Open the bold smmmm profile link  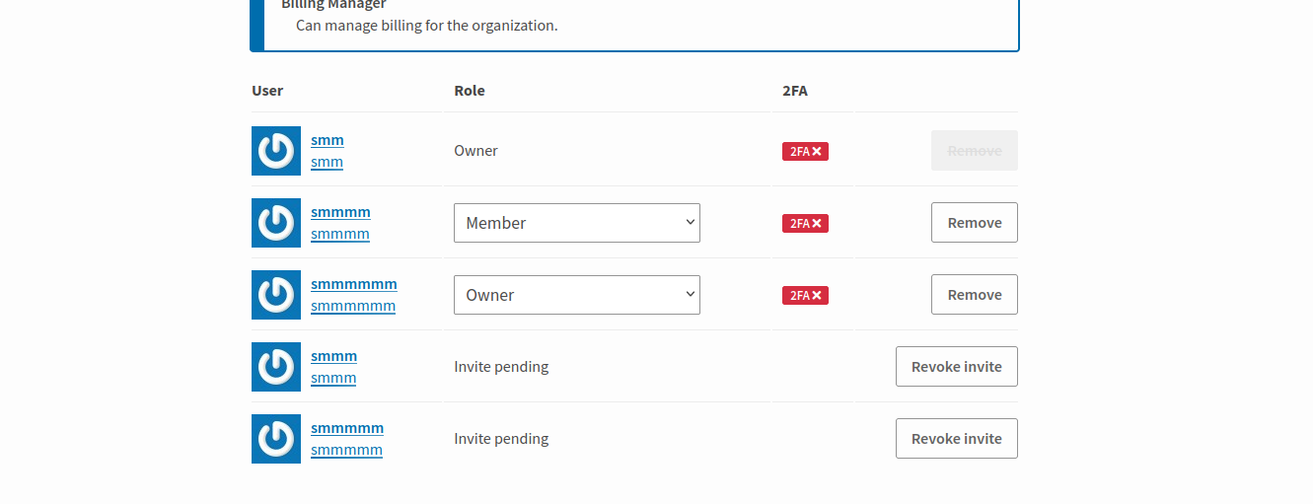340,212
